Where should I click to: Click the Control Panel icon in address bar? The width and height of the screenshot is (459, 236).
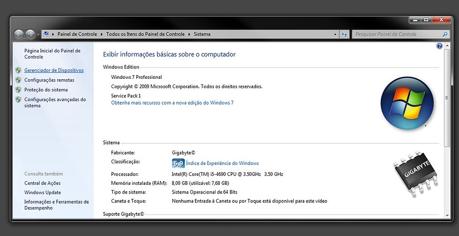tap(46, 34)
